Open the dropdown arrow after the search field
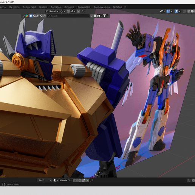This screenshot has width=195, height=195. point(91,16)
